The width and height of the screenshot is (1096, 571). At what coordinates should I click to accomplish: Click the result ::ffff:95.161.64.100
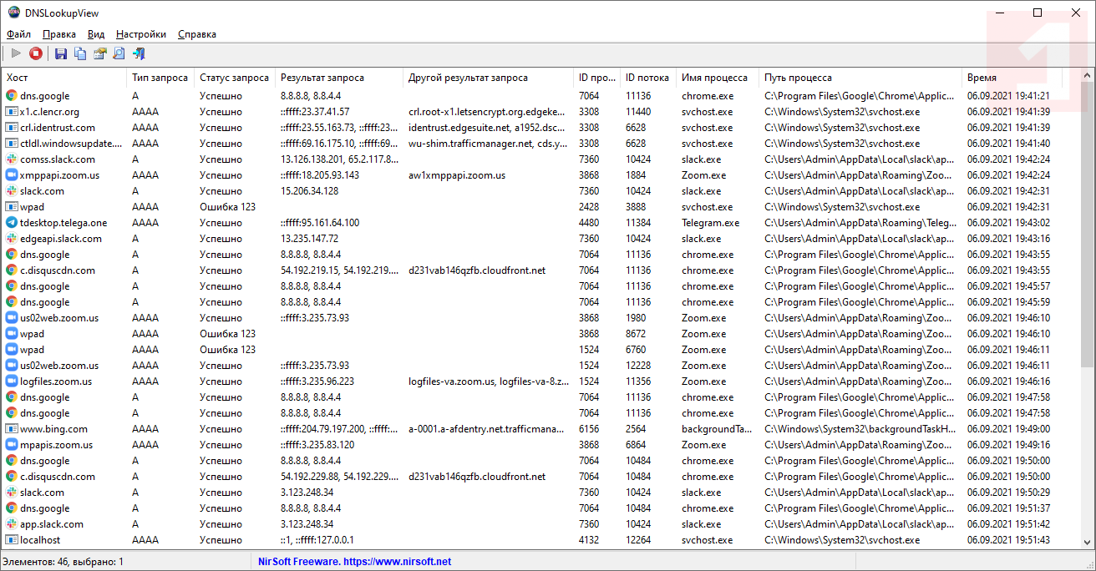tap(320, 223)
